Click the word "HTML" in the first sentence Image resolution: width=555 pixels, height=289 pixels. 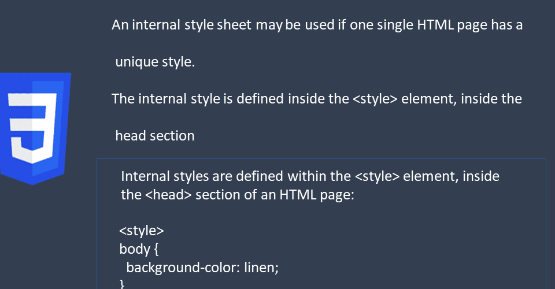[x=435, y=25]
